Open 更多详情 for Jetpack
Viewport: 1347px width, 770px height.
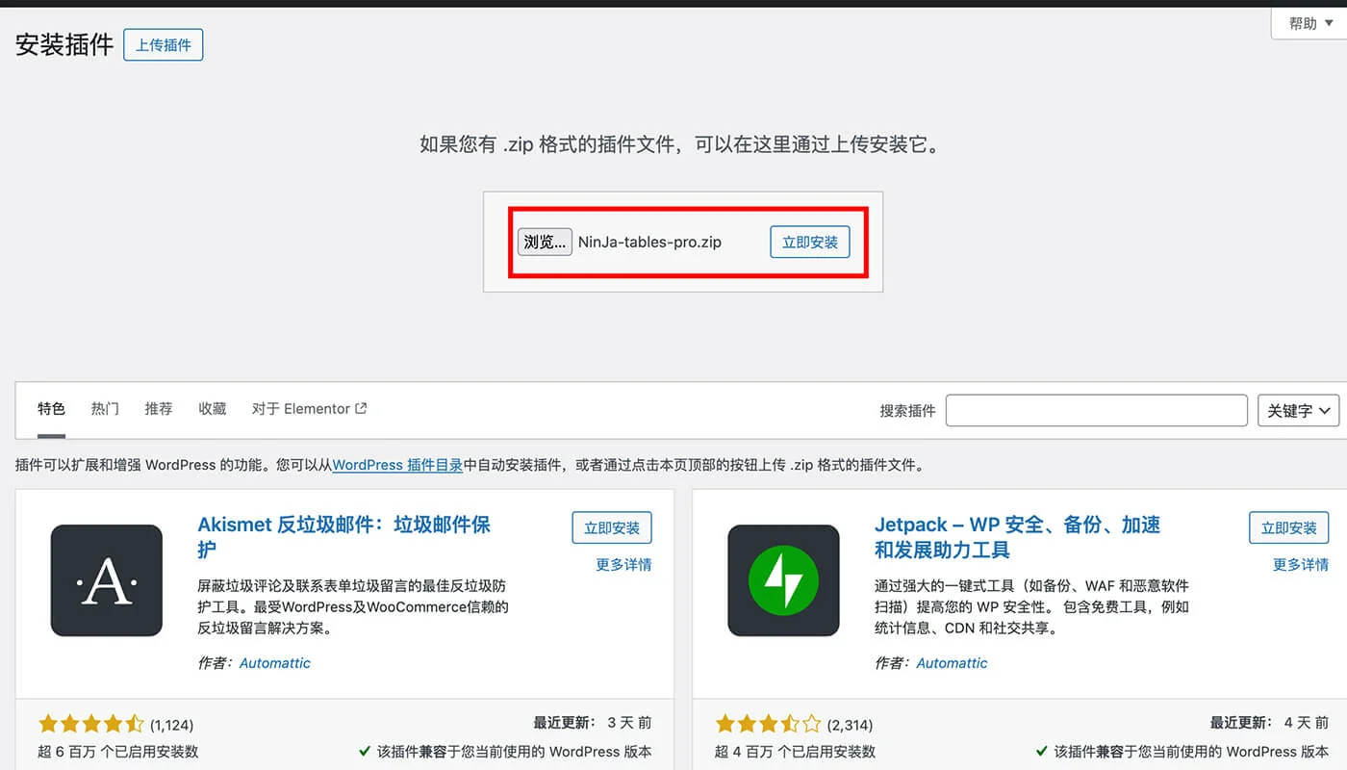pos(1300,565)
